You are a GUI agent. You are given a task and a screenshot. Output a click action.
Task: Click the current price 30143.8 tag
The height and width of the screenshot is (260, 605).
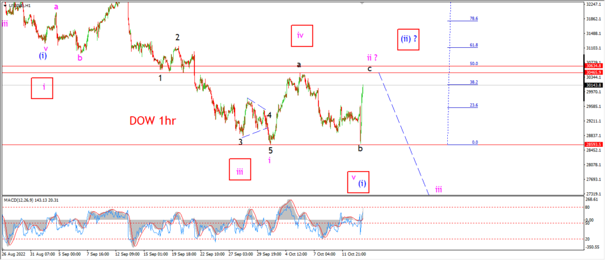pyautogui.click(x=594, y=85)
